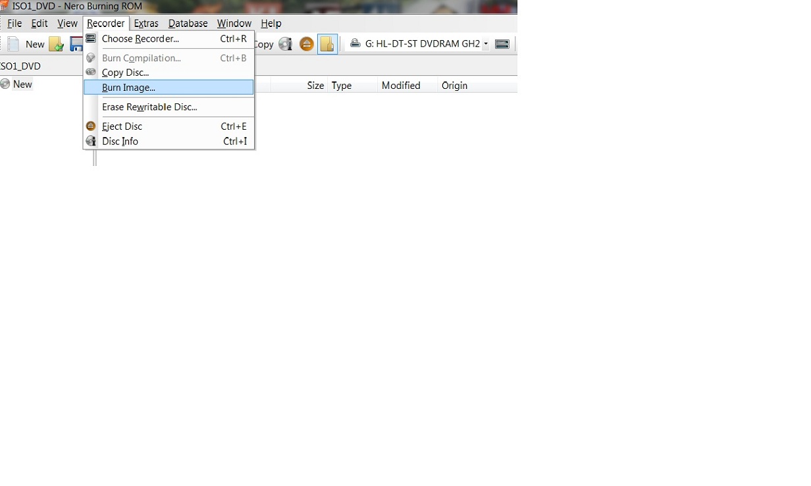Toggle the highlighted file browser icon
This screenshot has height=486, width=811.
(327, 44)
